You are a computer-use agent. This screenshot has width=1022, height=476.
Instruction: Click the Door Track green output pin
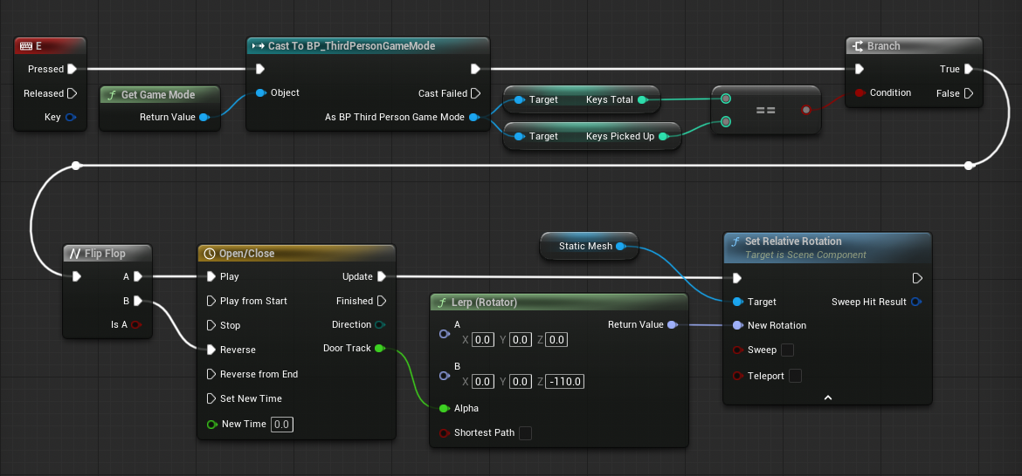[379, 349]
